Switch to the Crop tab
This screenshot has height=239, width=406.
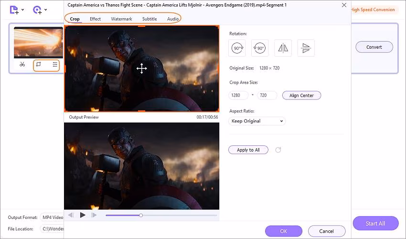(x=75, y=19)
